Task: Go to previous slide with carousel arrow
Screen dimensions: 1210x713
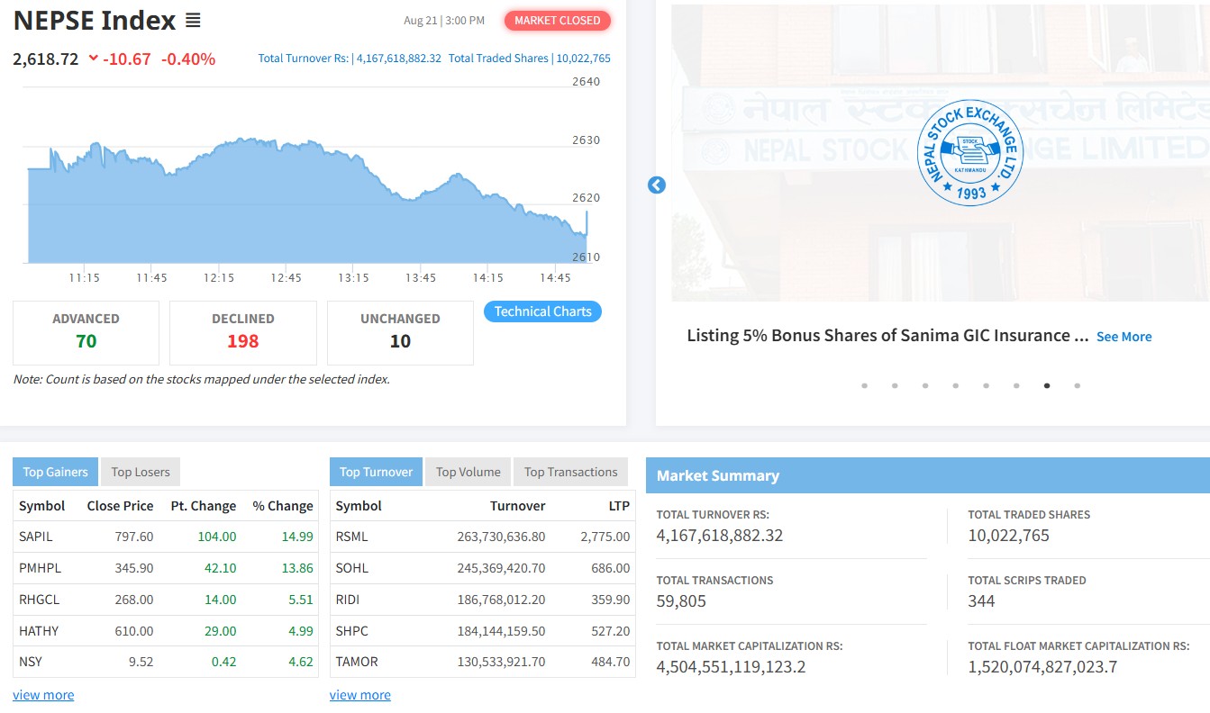Action: (657, 185)
